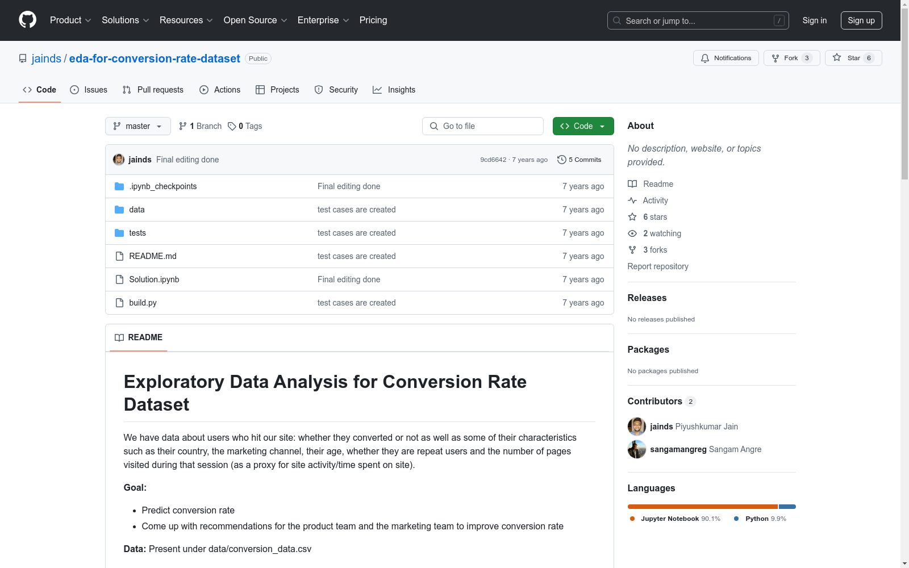The image size is (909, 568).
Task: Open the master branch selector
Action: point(138,126)
